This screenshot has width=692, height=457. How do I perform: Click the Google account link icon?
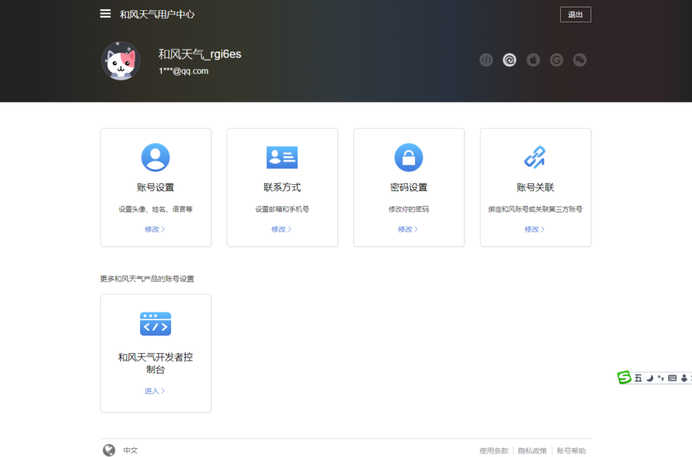coord(556,60)
